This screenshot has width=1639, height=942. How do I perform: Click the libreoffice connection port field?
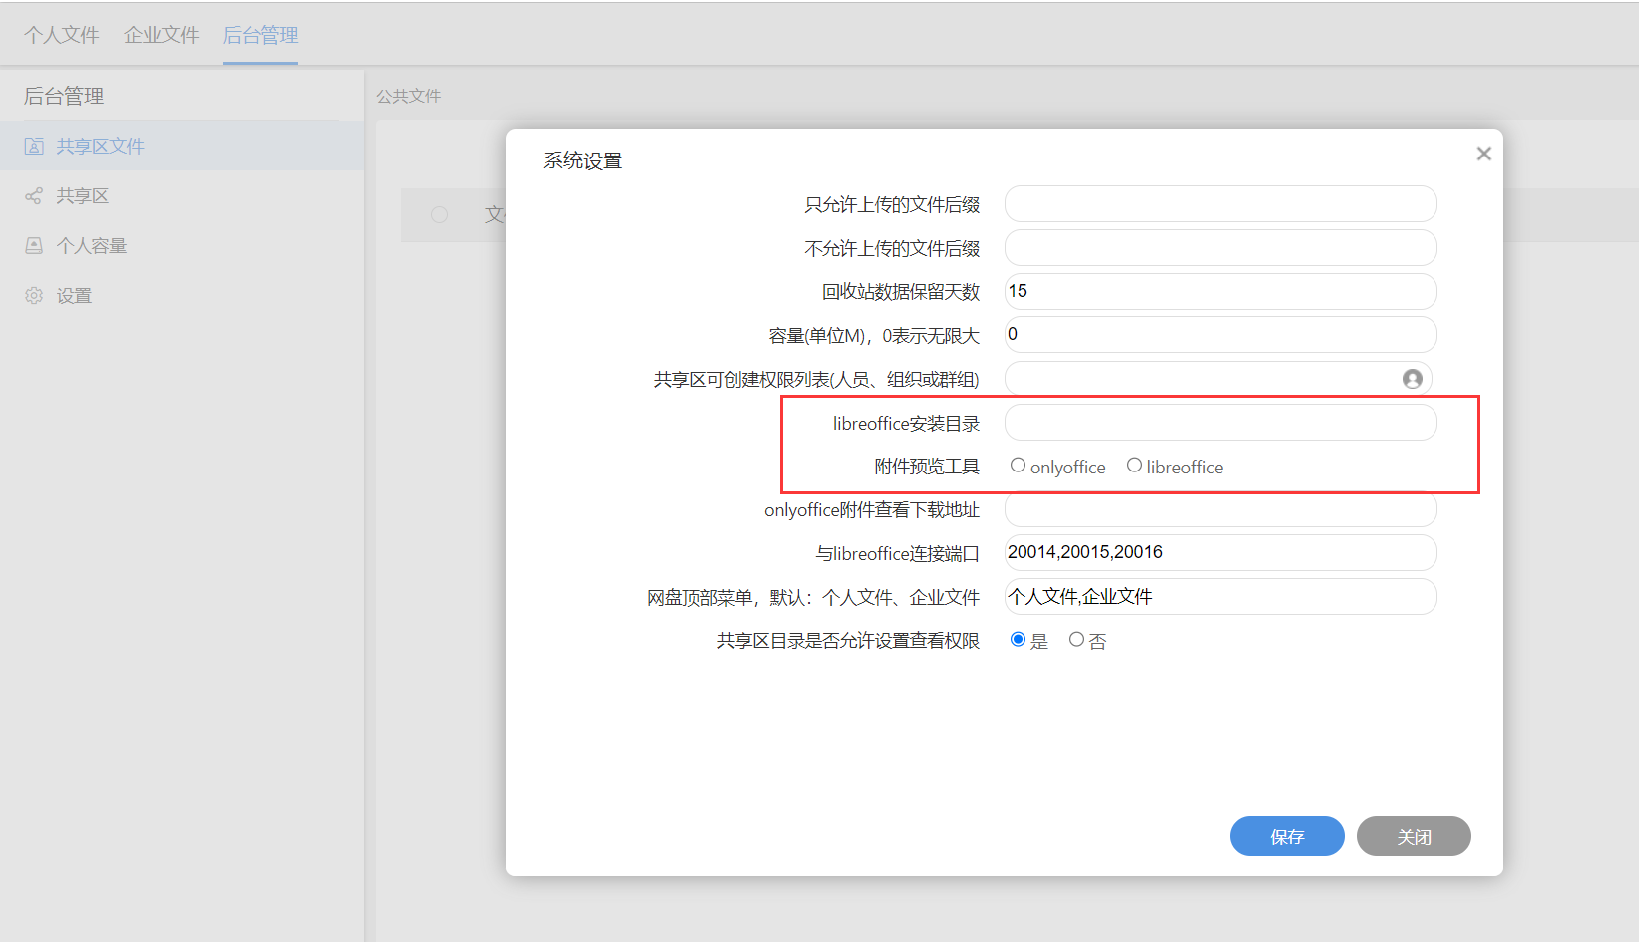1219,552
